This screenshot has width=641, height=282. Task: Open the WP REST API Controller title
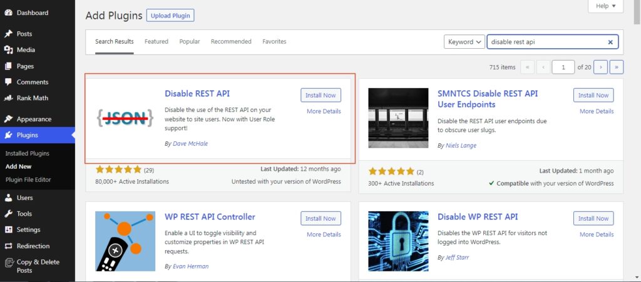pyautogui.click(x=210, y=217)
